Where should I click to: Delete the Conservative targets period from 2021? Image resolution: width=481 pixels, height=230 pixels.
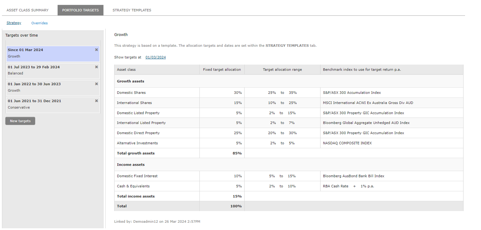[96, 100]
